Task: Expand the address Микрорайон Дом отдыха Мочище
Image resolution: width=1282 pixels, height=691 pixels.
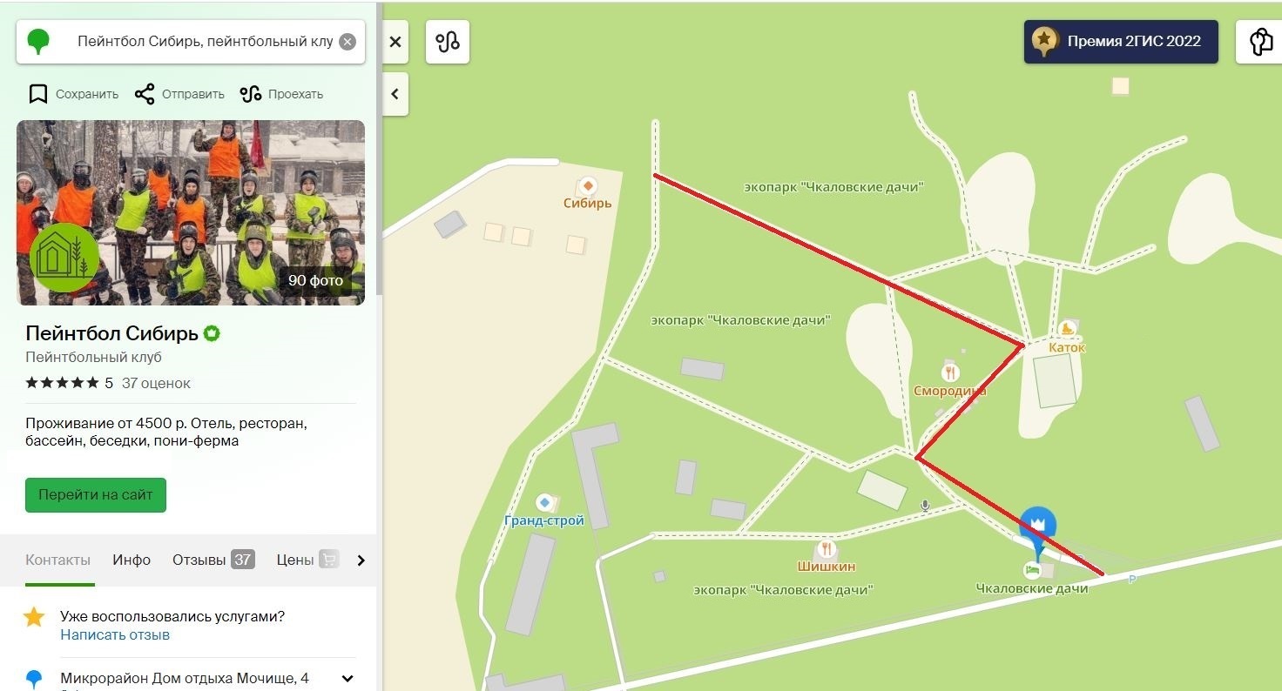Action: click(x=347, y=679)
